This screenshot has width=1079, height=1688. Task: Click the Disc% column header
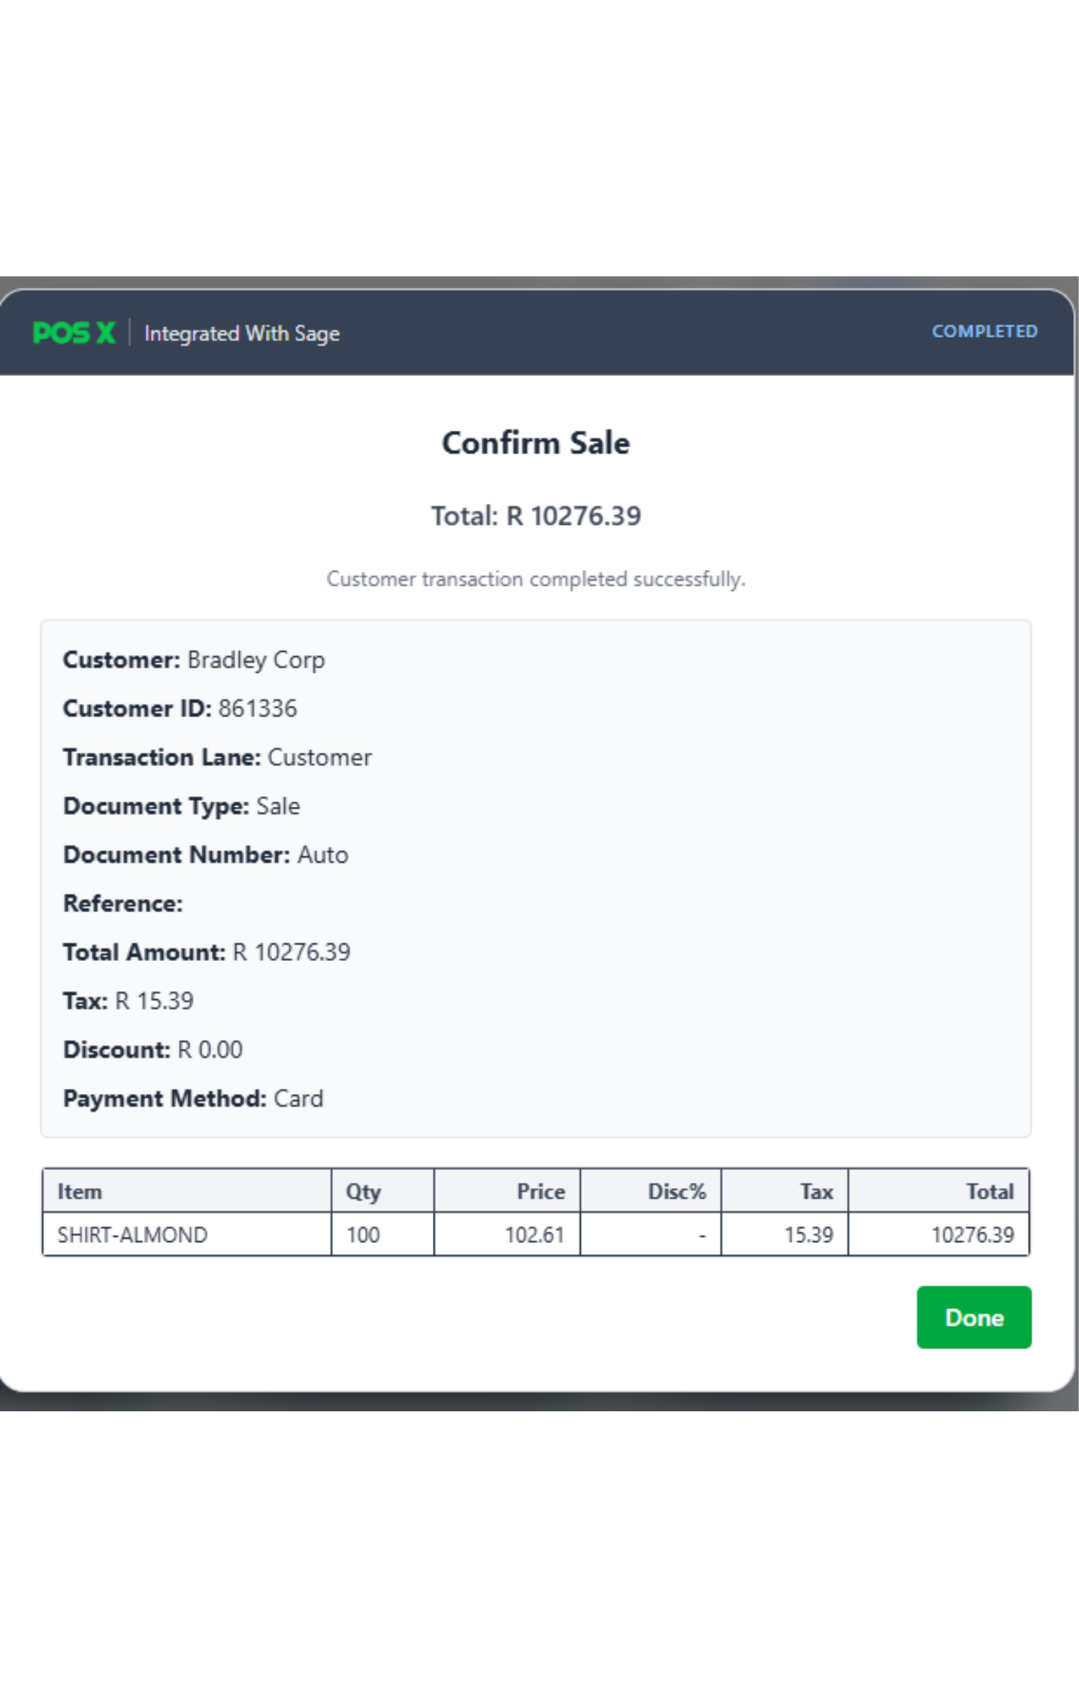[651, 1191]
